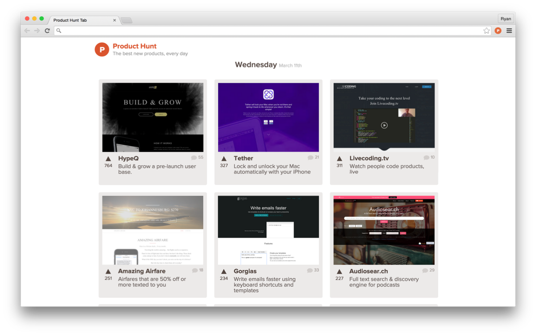Open Gorgias comments bubble showing 33
Image resolution: width=536 pixels, height=335 pixels.
click(313, 270)
